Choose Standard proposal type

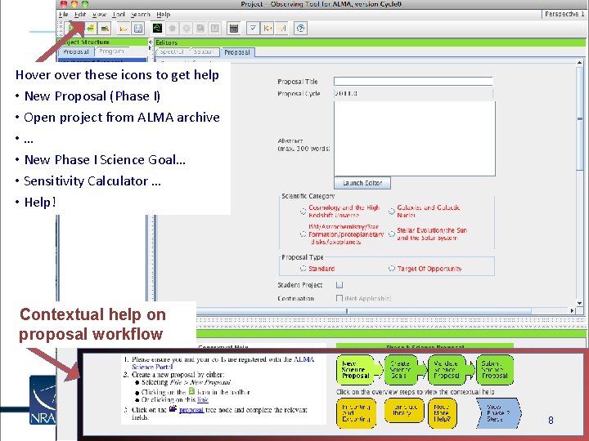click(303, 269)
